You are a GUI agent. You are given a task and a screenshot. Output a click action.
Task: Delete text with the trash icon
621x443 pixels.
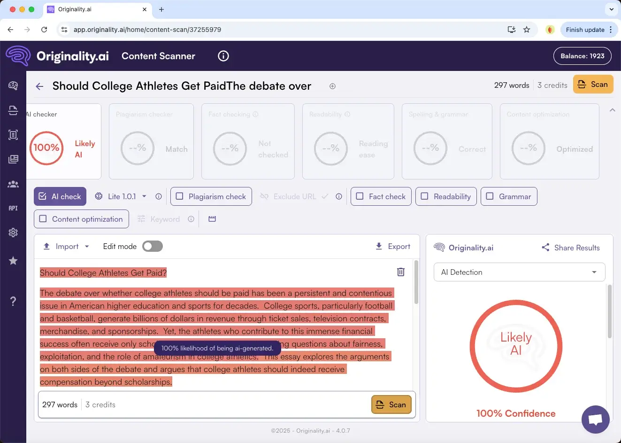coord(401,272)
